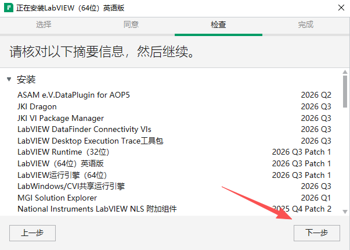Image resolution: width=350 pixels, height=250 pixels.
Task: Click the 2026 Q1 version of MGI Solution Explorer
Action: coord(316,198)
